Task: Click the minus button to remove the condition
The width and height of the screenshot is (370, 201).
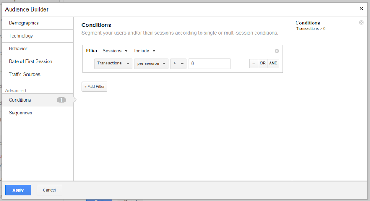Action: (254, 64)
